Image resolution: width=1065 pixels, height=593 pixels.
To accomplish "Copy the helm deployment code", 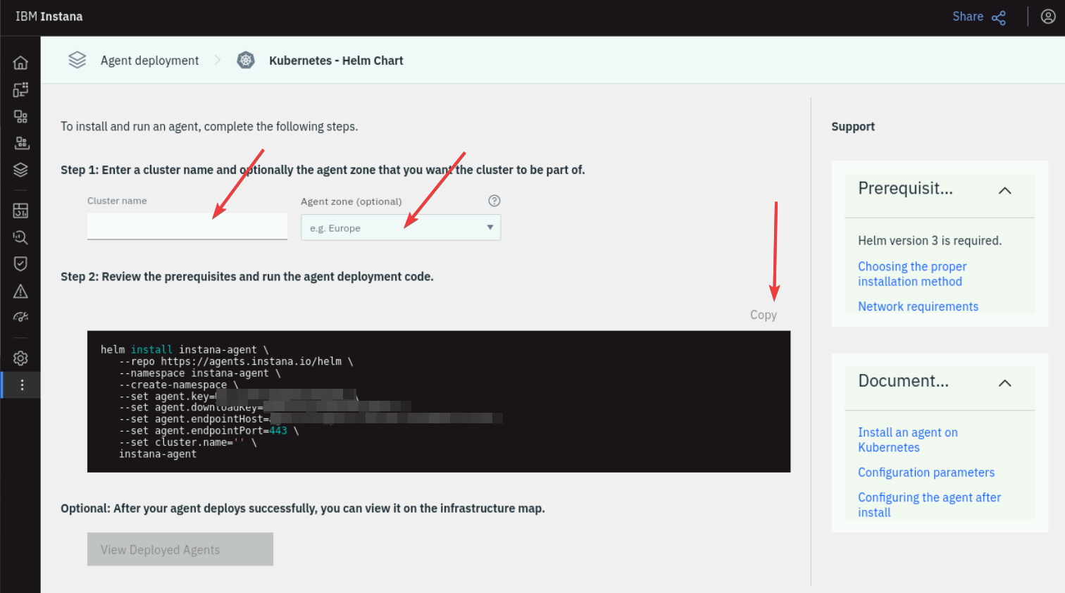I will click(764, 315).
